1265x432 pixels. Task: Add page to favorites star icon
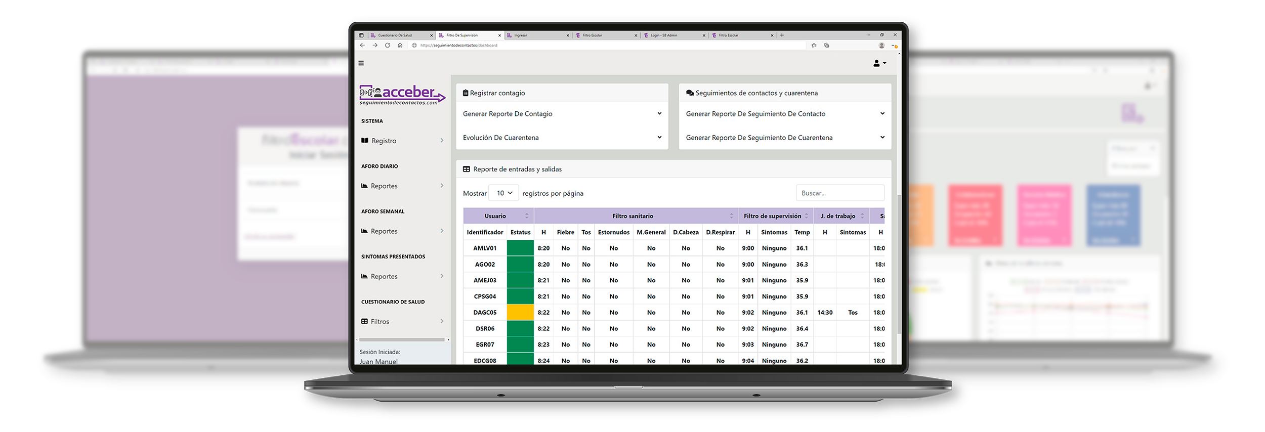pos(814,46)
